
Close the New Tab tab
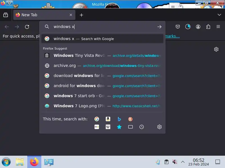[71, 15]
